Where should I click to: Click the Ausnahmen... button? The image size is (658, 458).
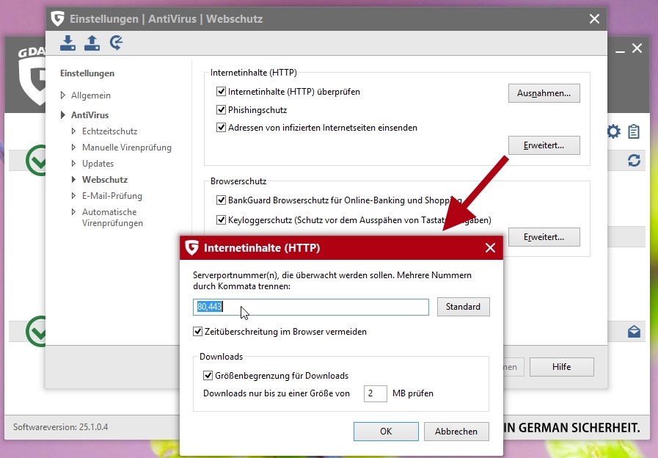544,93
